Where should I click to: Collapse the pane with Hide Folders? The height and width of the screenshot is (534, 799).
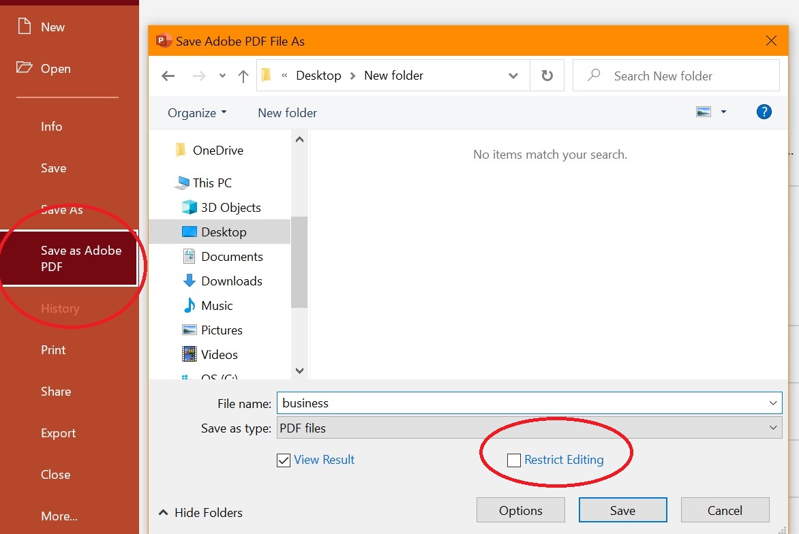tap(200, 513)
